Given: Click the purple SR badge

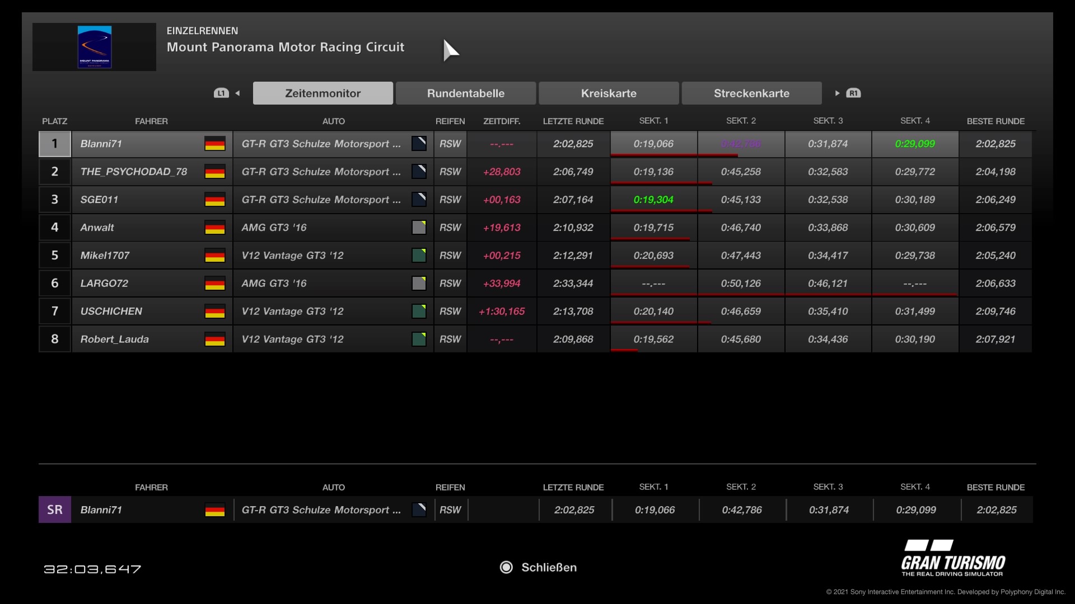Looking at the screenshot, I should 55,509.
